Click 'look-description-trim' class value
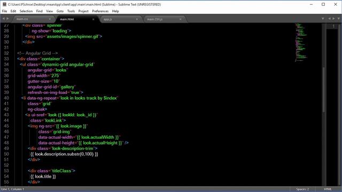The height and width of the screenshot is (192, 342). coord(73,148)
